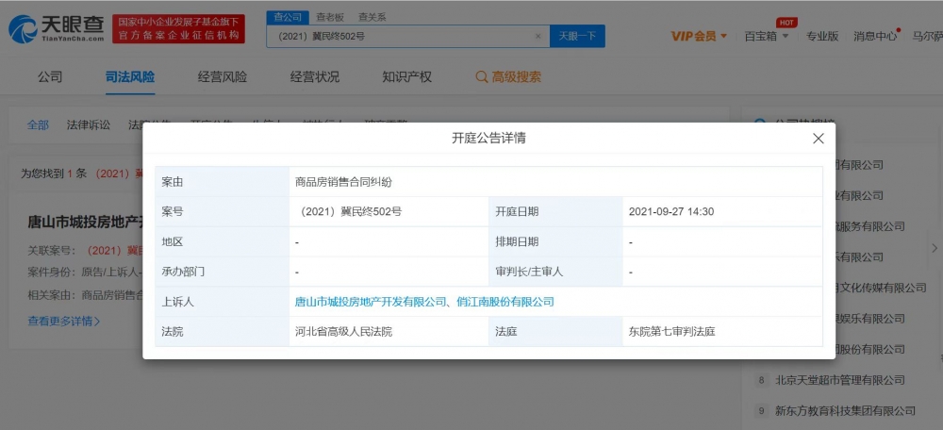The height and width of the screenshot is (430, 943).
Task: Click the 查看更多详情 link
Action: 64,322
